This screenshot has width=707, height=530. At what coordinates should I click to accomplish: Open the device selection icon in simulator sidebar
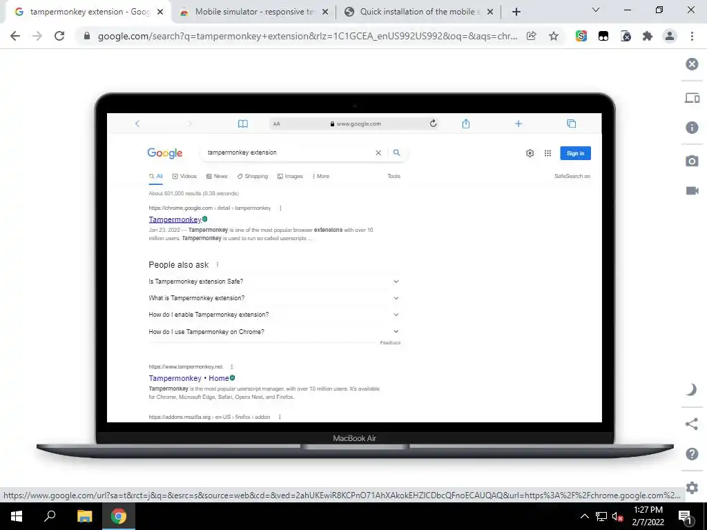click(692, 98)
